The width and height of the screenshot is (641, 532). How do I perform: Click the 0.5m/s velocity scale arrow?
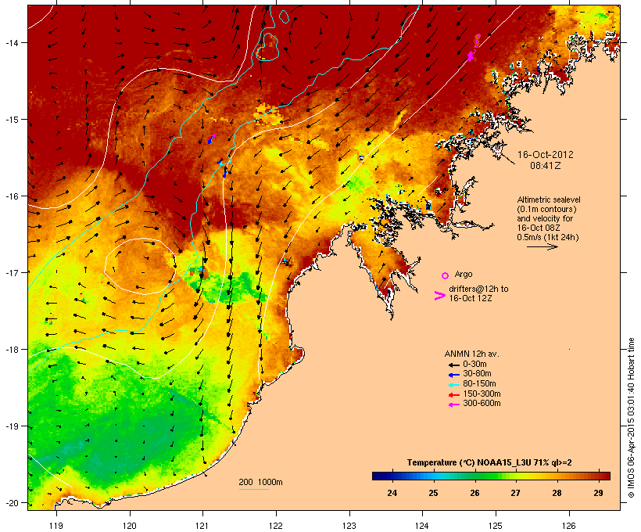coord(542,246)
